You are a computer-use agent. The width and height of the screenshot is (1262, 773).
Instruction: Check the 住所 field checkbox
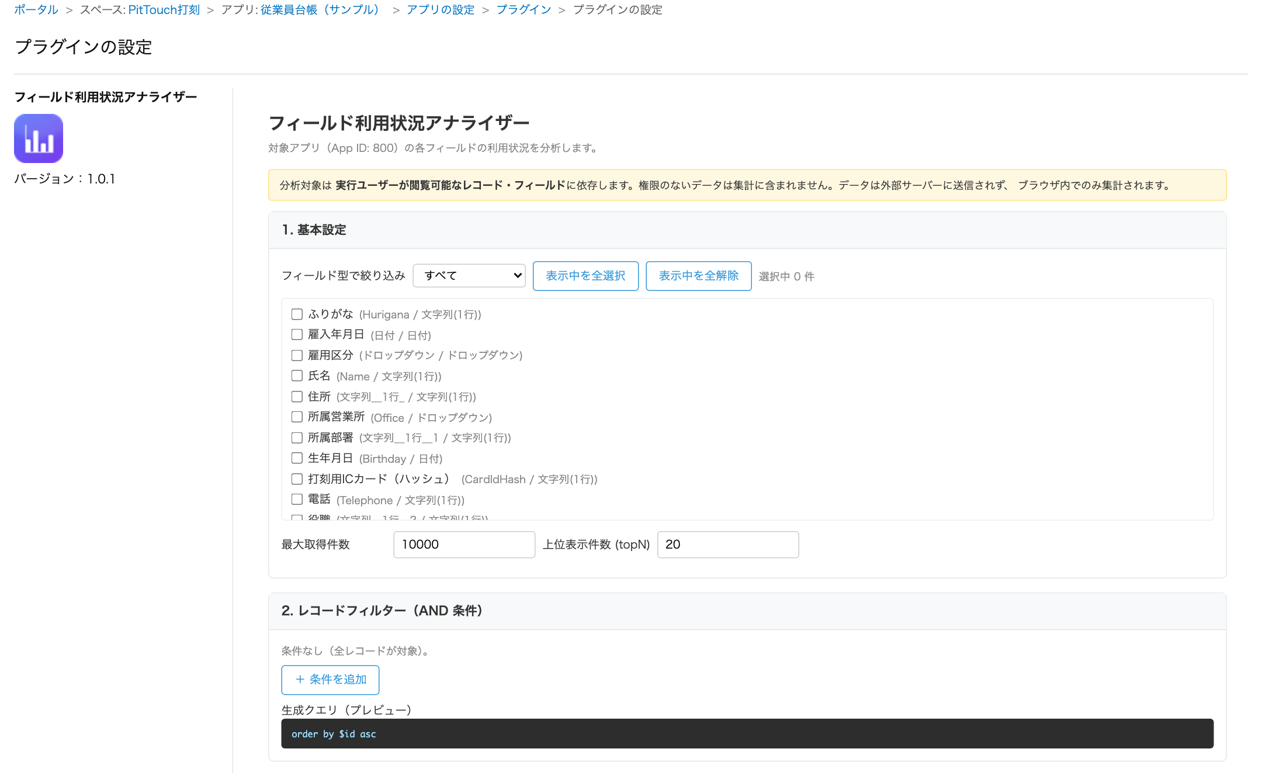coord(297,397)
